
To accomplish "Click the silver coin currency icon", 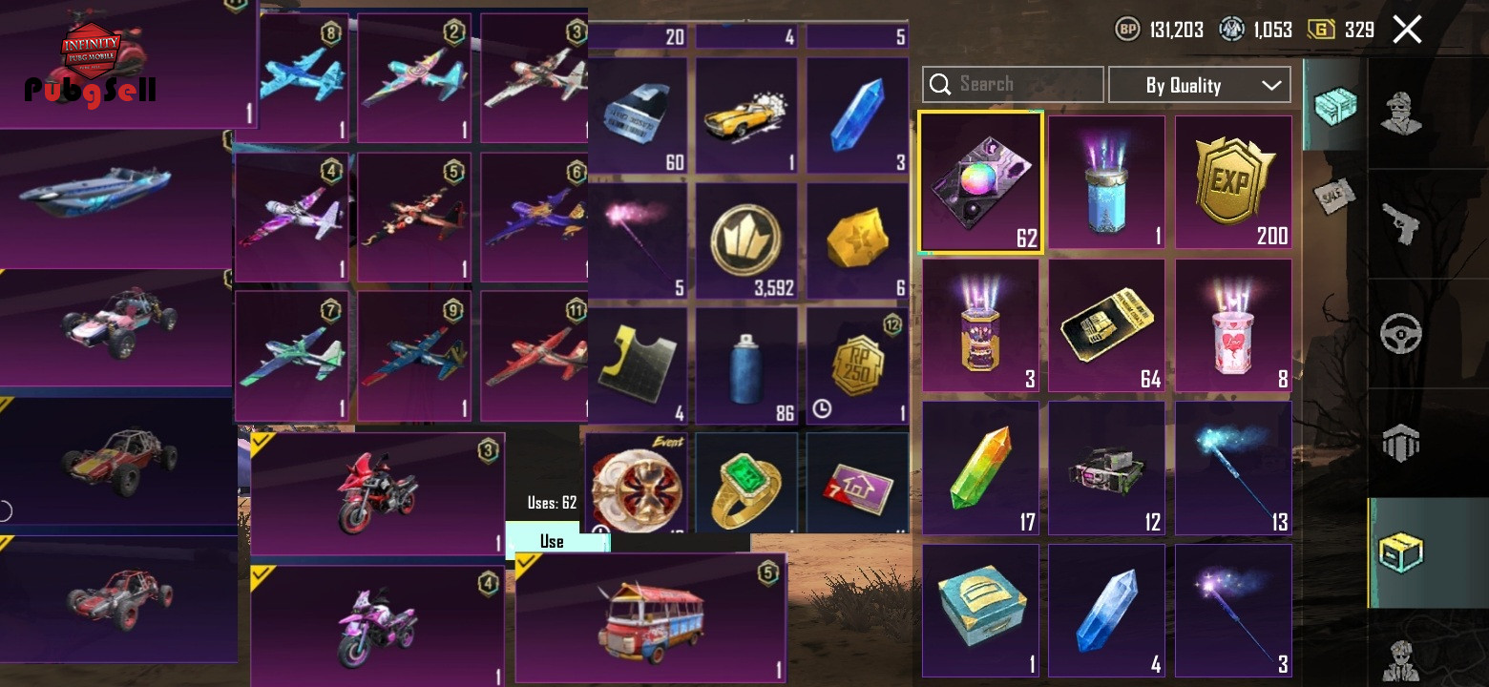I will coord(1232,30).
